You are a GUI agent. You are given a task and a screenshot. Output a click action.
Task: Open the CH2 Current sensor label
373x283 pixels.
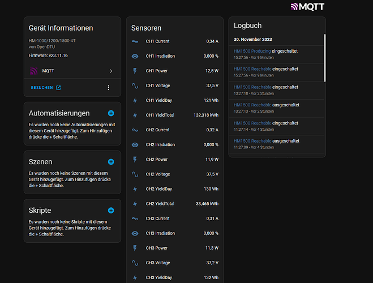[158, 130]
